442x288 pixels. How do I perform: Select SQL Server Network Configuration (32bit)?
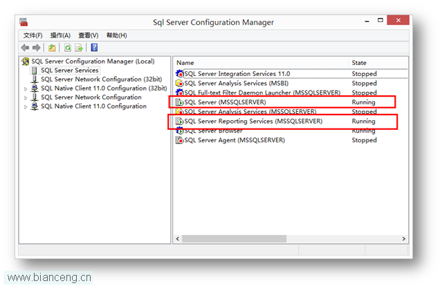[102, 79]
